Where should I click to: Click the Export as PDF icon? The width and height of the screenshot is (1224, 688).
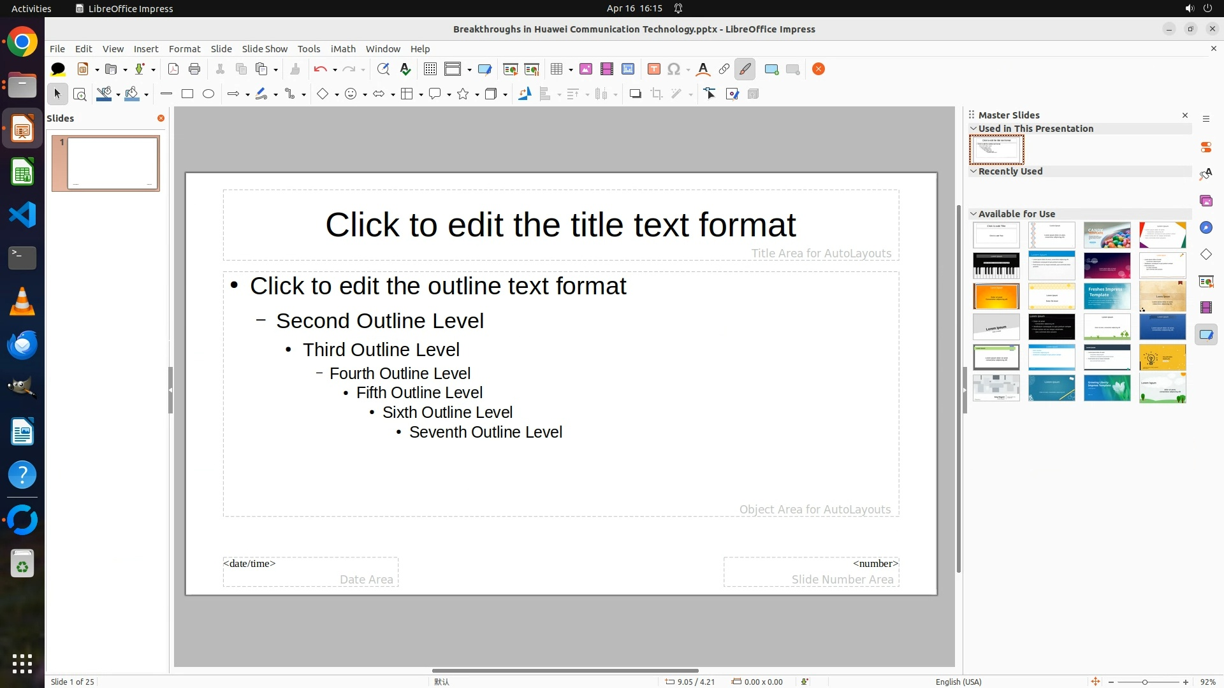173,69
